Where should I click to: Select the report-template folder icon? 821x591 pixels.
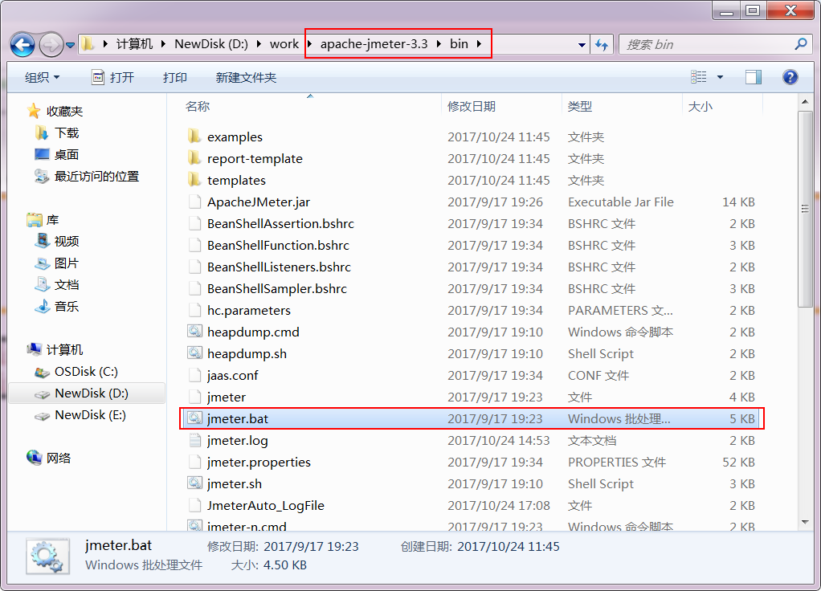[194, 158]
